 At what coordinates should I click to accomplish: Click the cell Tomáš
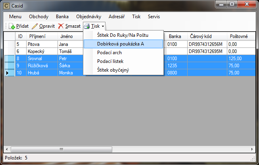(71, 51)
